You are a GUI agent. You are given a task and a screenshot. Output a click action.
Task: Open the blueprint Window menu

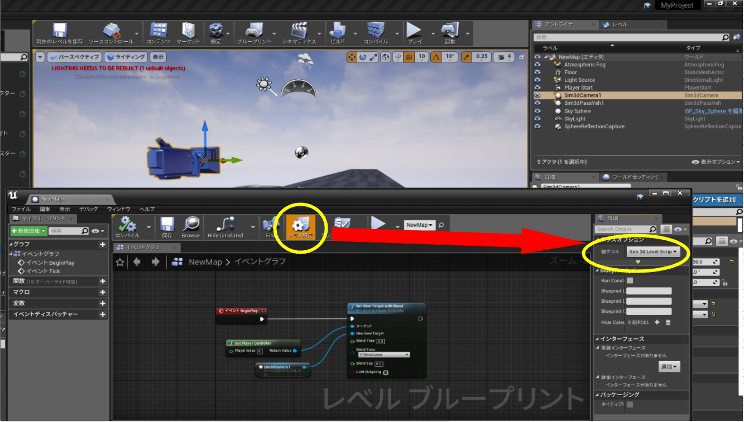[x=119, y=209]
